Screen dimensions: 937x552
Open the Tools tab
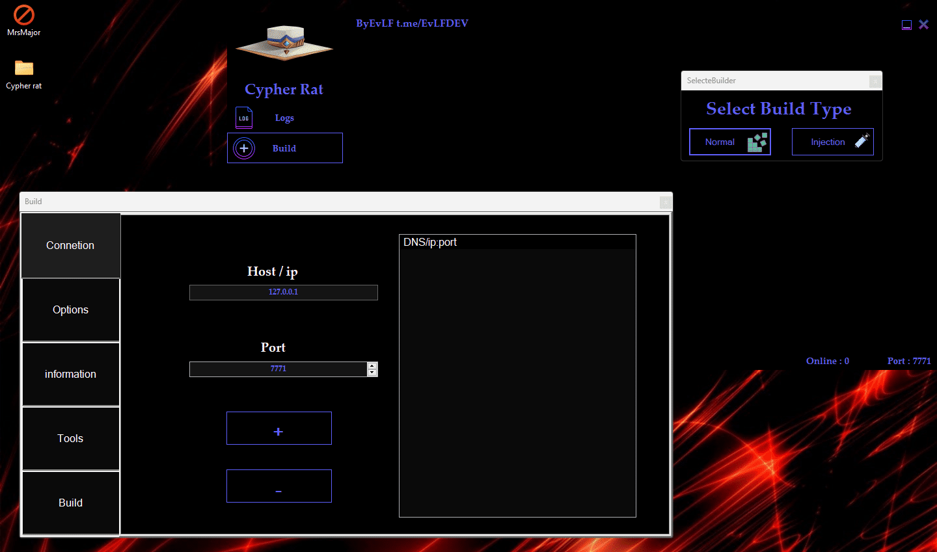(71, 439)
